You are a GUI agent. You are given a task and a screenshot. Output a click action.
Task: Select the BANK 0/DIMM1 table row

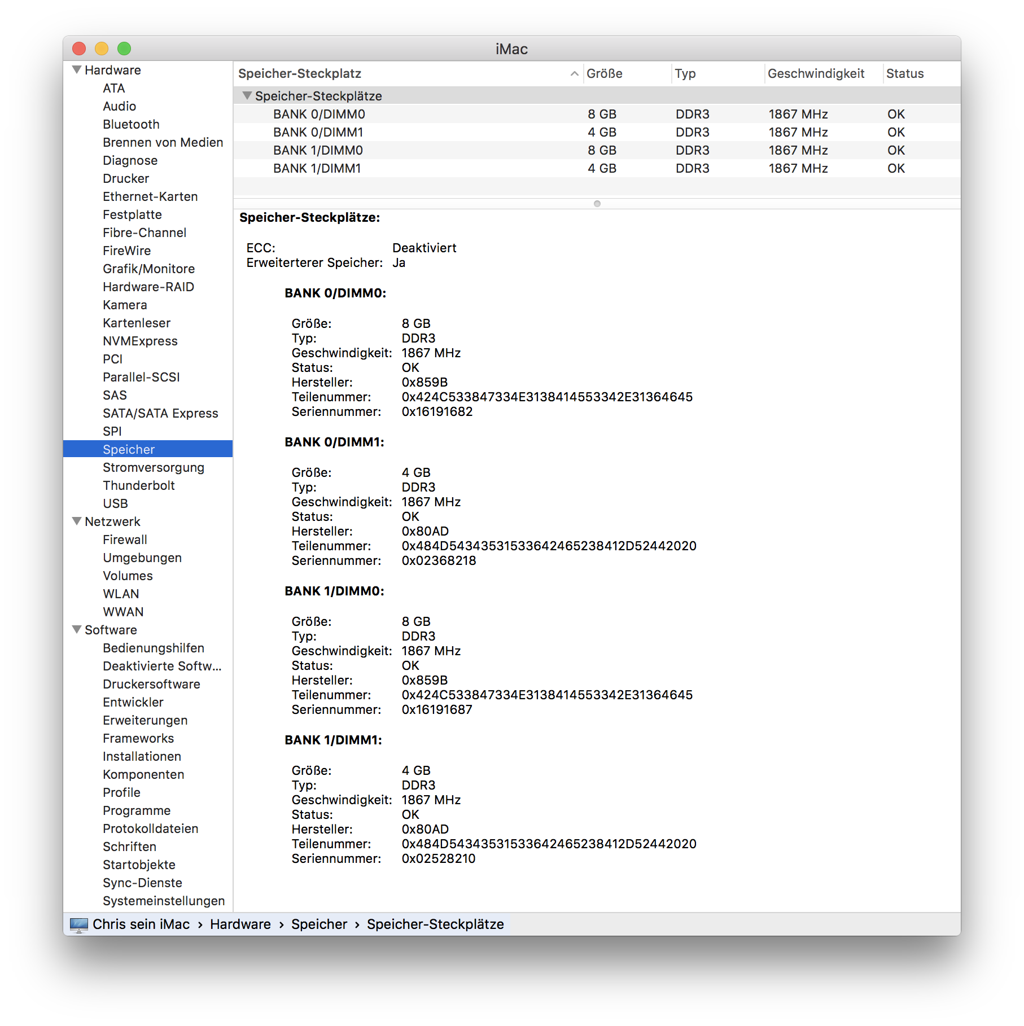coord(597,132)
